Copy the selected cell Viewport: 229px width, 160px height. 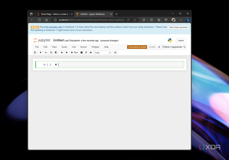pyautogui.click(x=51, y=52)
